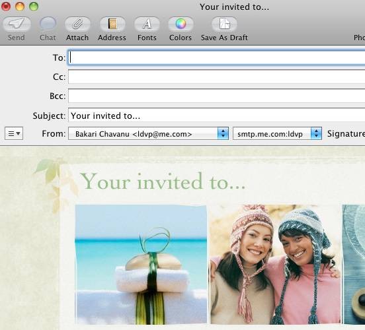Screen dimensions: 365x330
Task: Open the Colors wheel picker
Action: 181,24
